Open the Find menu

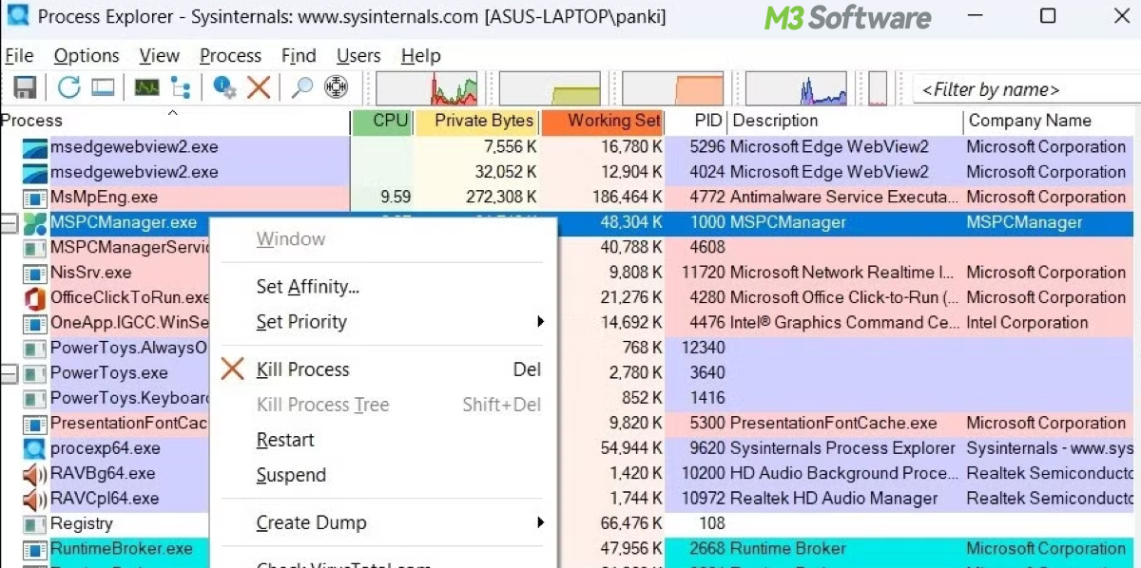click(299, 56)
